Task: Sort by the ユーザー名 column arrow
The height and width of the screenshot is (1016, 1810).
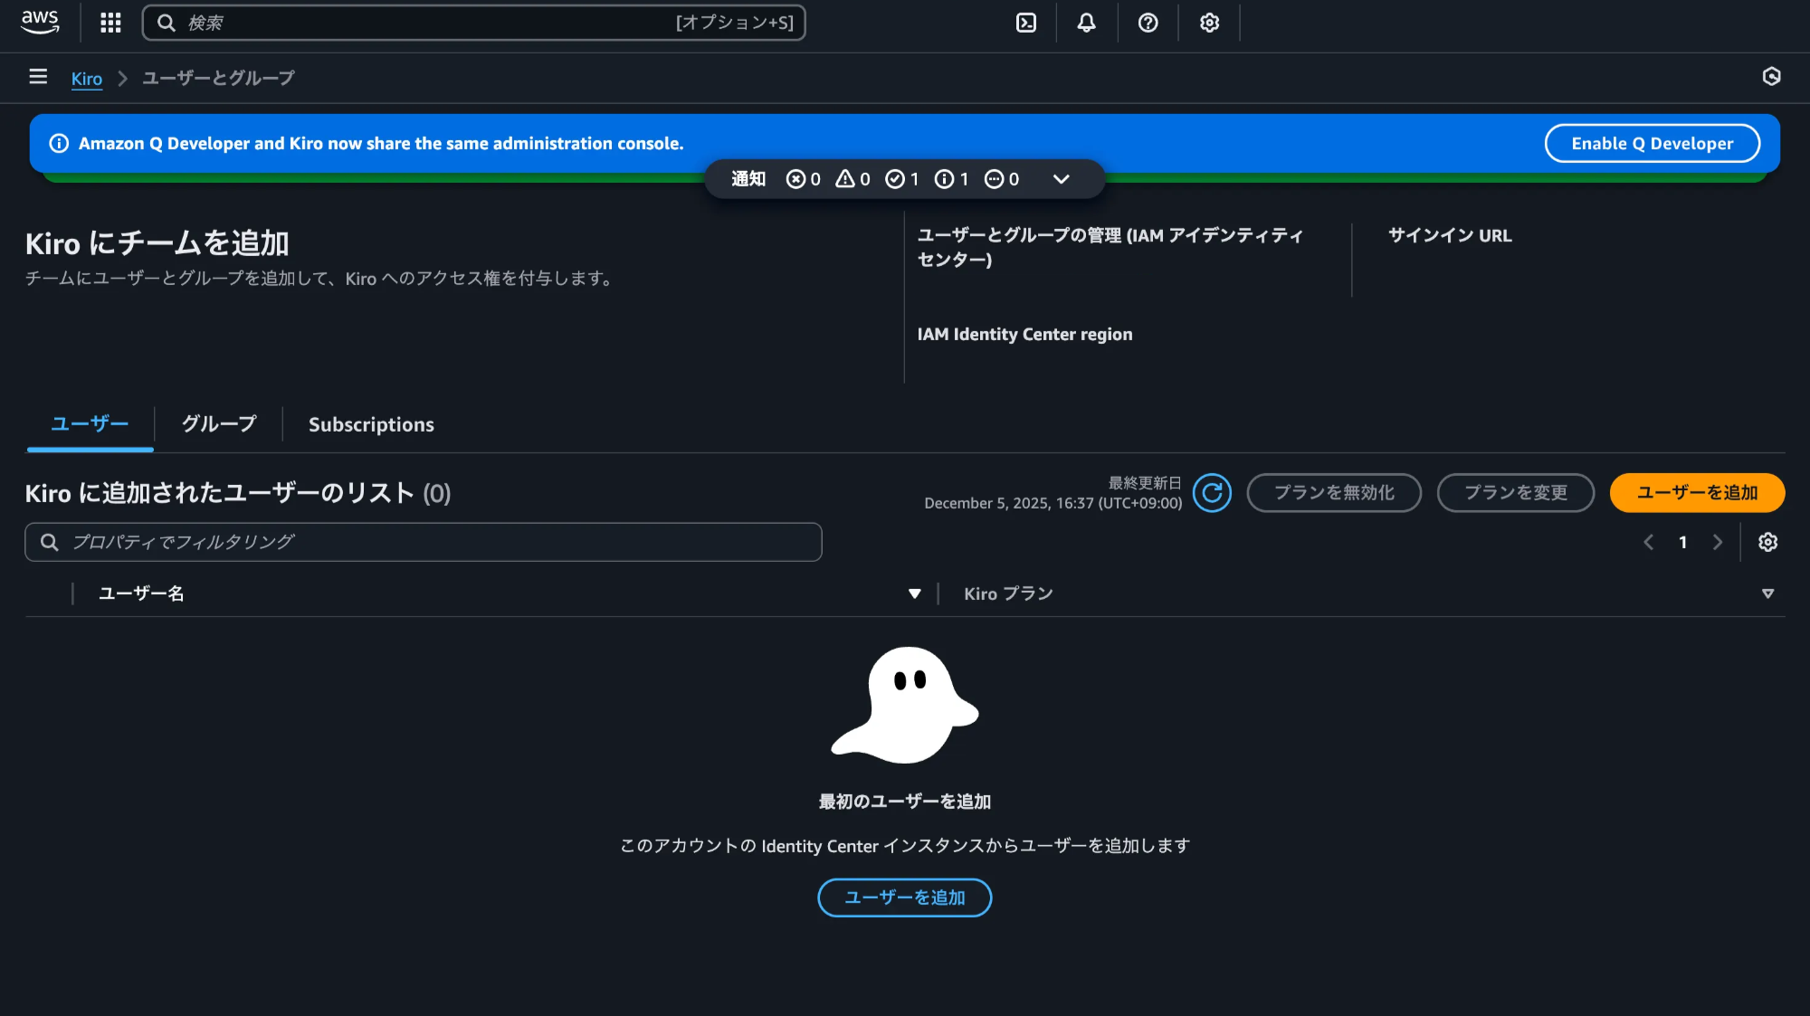Action: (x=914, y=593)
